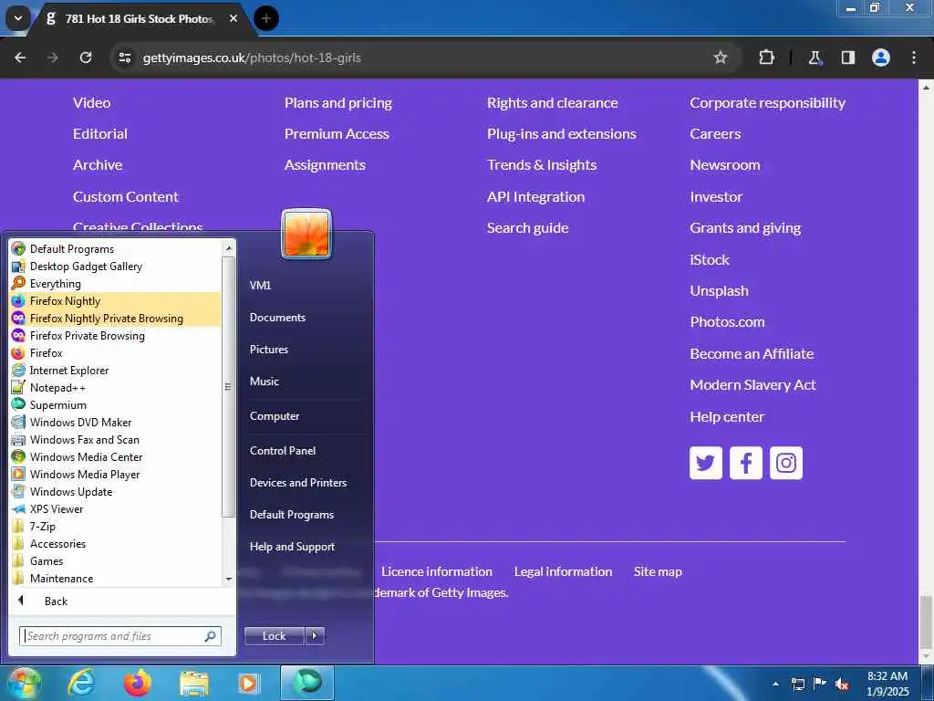Launch Firefox Nightly from programs list
The width and height of the screenshot is (934, 701).
116,301
